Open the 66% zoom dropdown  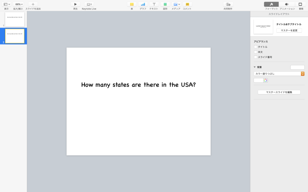click(18, 4)
